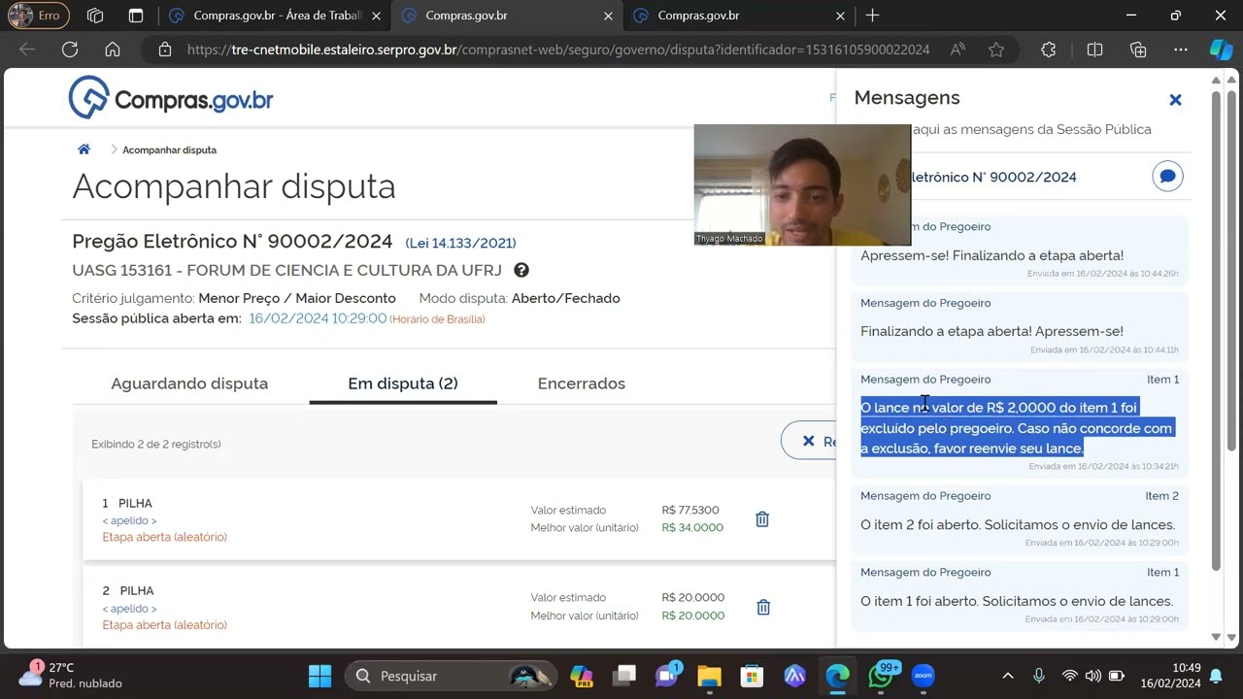This screenshot has height=699, width=1243.
Task: Open weather widget showing 27°C
Action: tap(70, 675)
